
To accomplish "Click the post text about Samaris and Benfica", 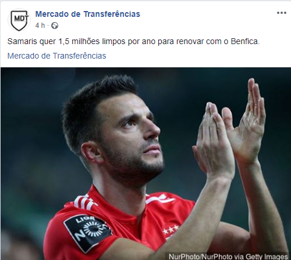I will tap(133, 41).
